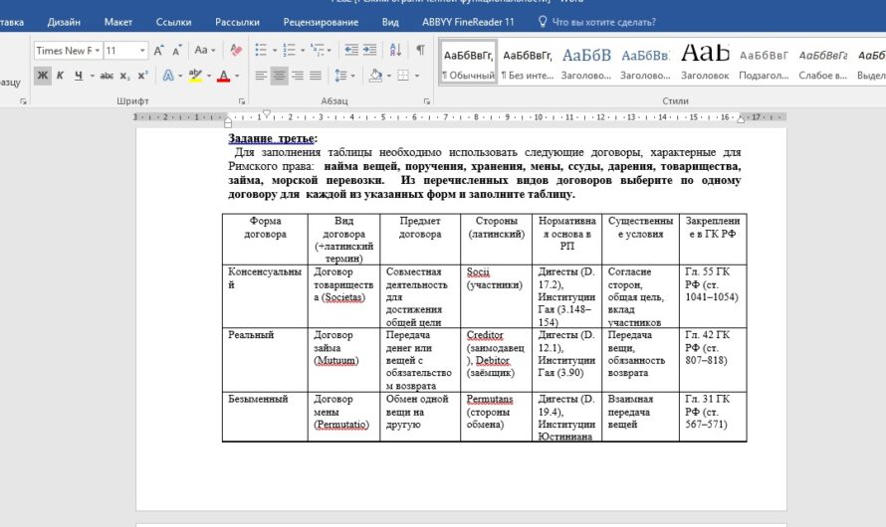This screenshot has height=527, width=886.
Task: Click Что вы хотите сделать search field
Action: tap(603, 22)
